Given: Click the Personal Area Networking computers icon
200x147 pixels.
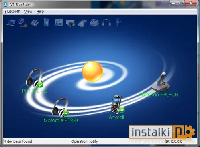Looking at the screenshot, I should (x=11, y=23).
